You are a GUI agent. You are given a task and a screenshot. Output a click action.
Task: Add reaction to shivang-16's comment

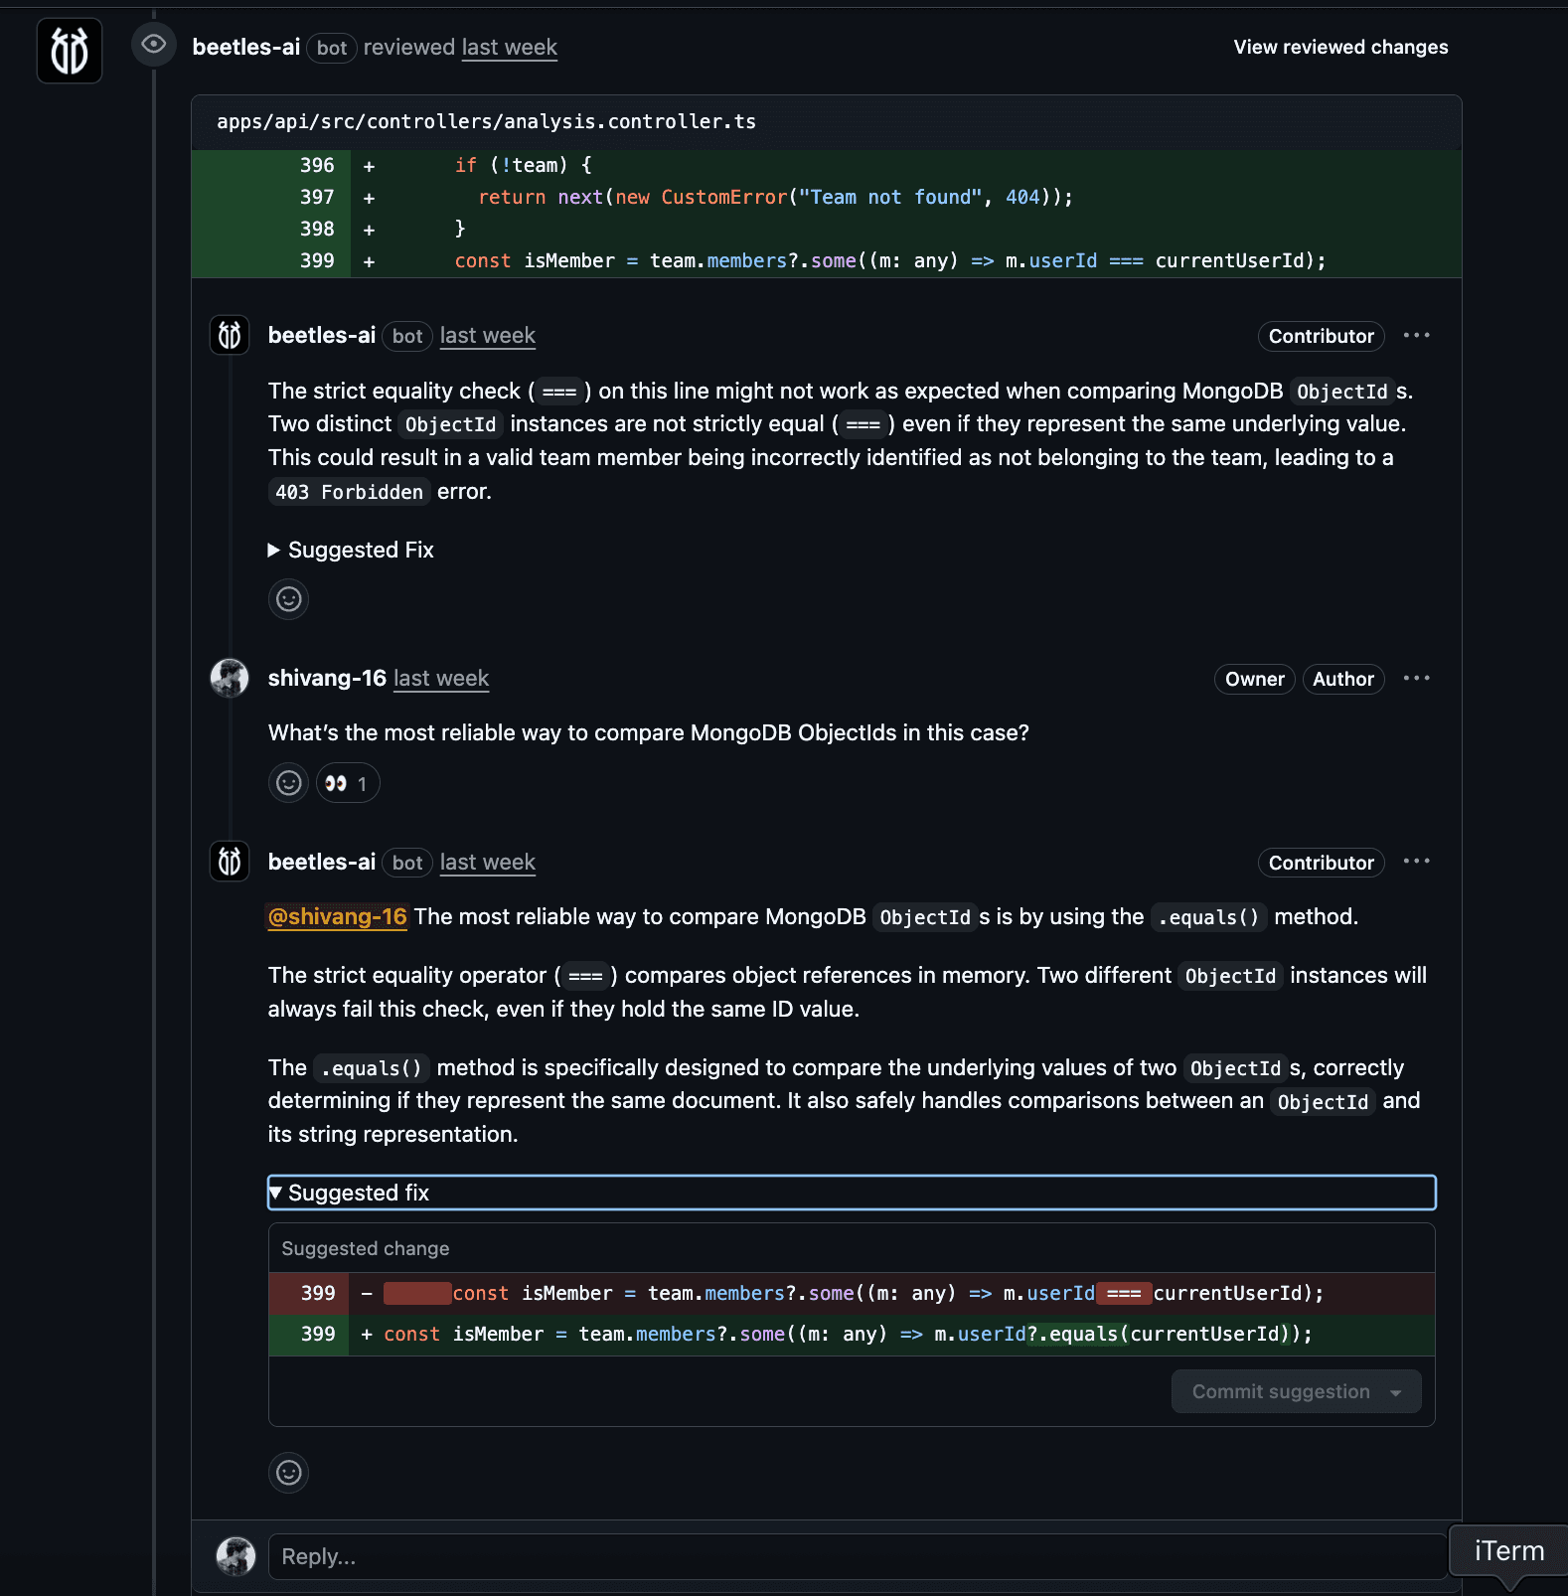[288, 783]
